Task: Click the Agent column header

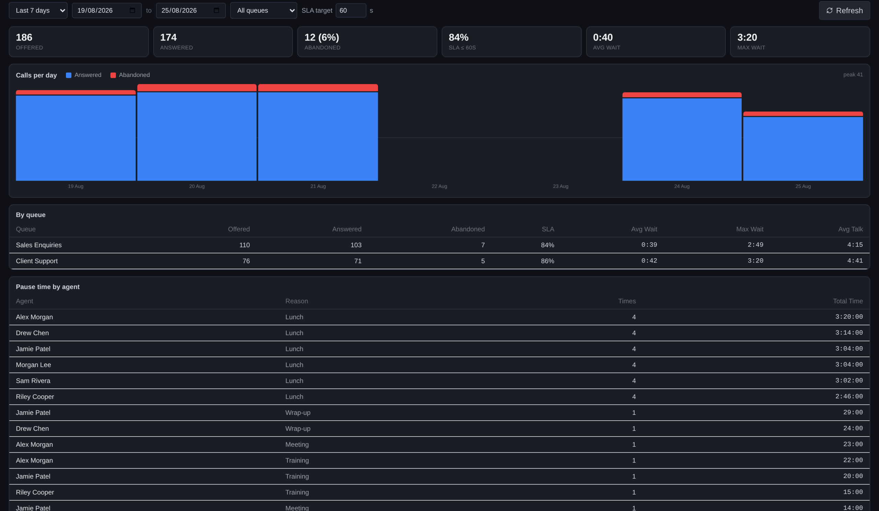Action: (24, 301)
